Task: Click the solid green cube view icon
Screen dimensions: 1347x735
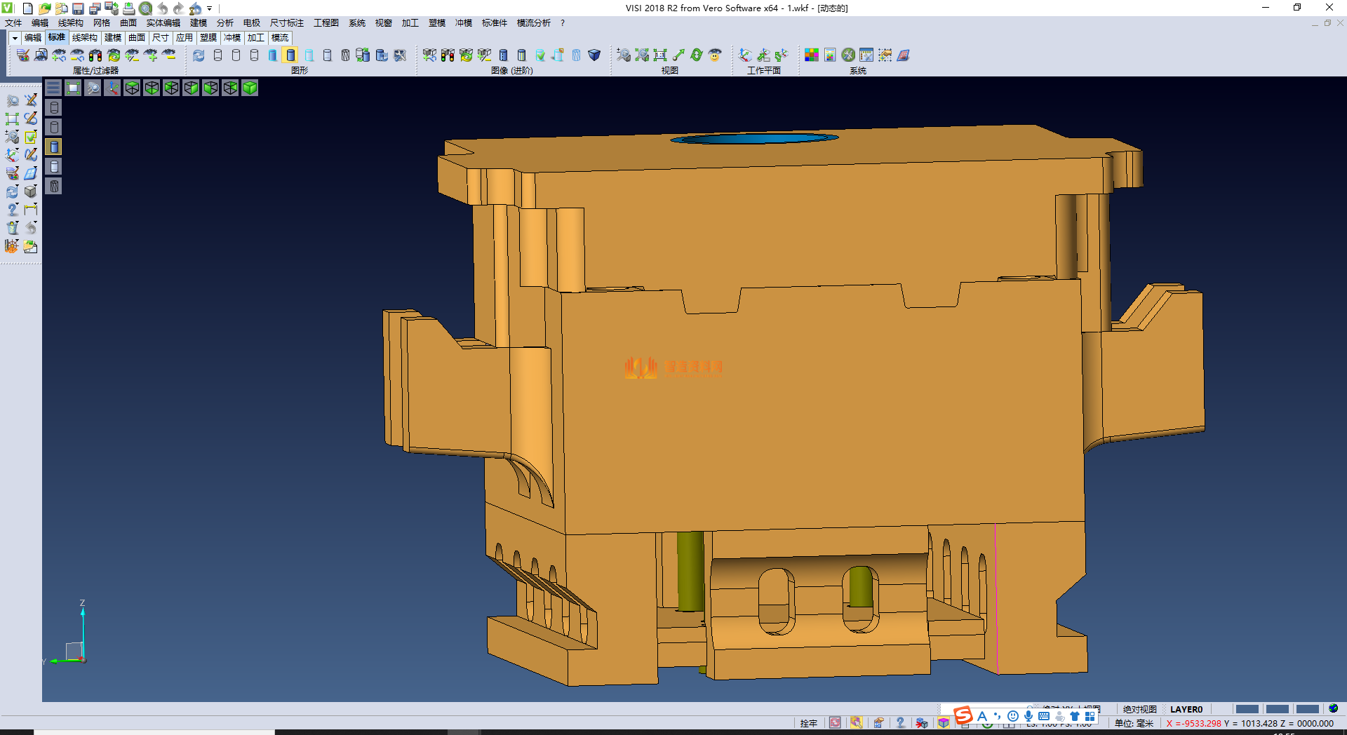Action: (250, 88)
